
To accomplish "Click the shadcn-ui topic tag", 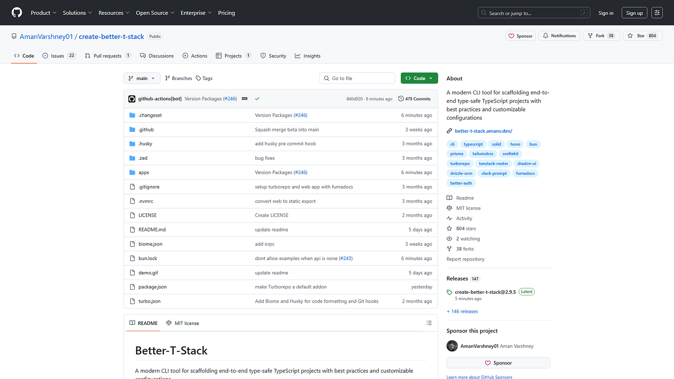I will click(527, 163).
